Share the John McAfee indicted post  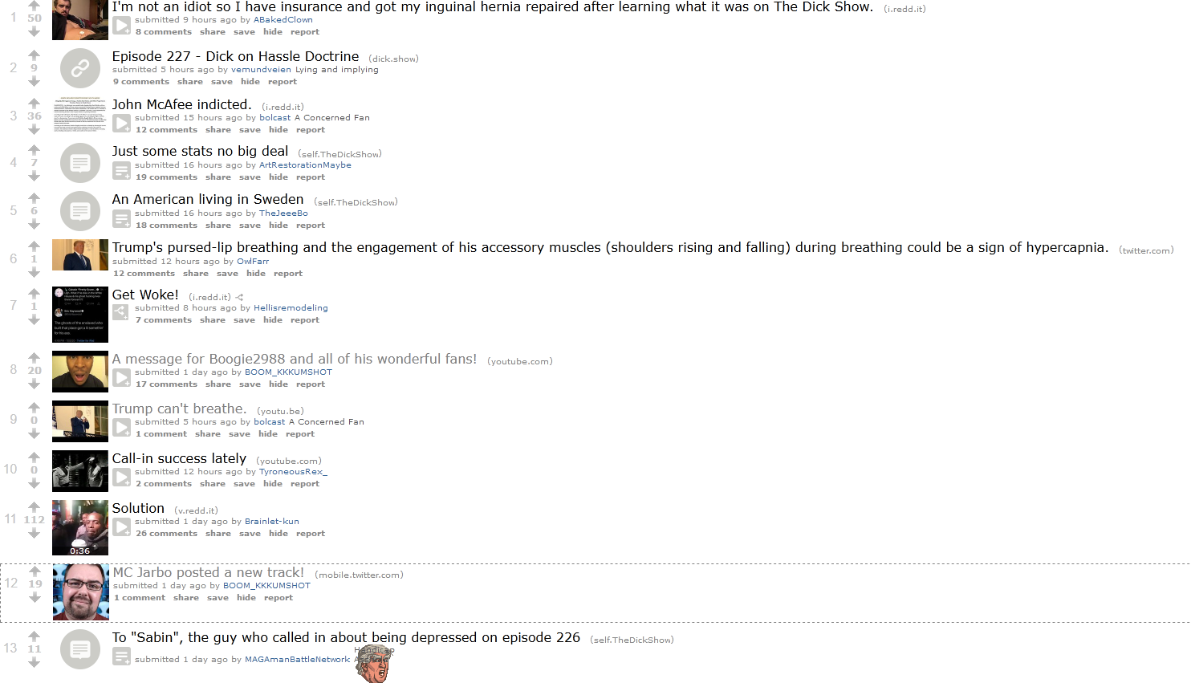pyautogui.click(x=218, y=130)
